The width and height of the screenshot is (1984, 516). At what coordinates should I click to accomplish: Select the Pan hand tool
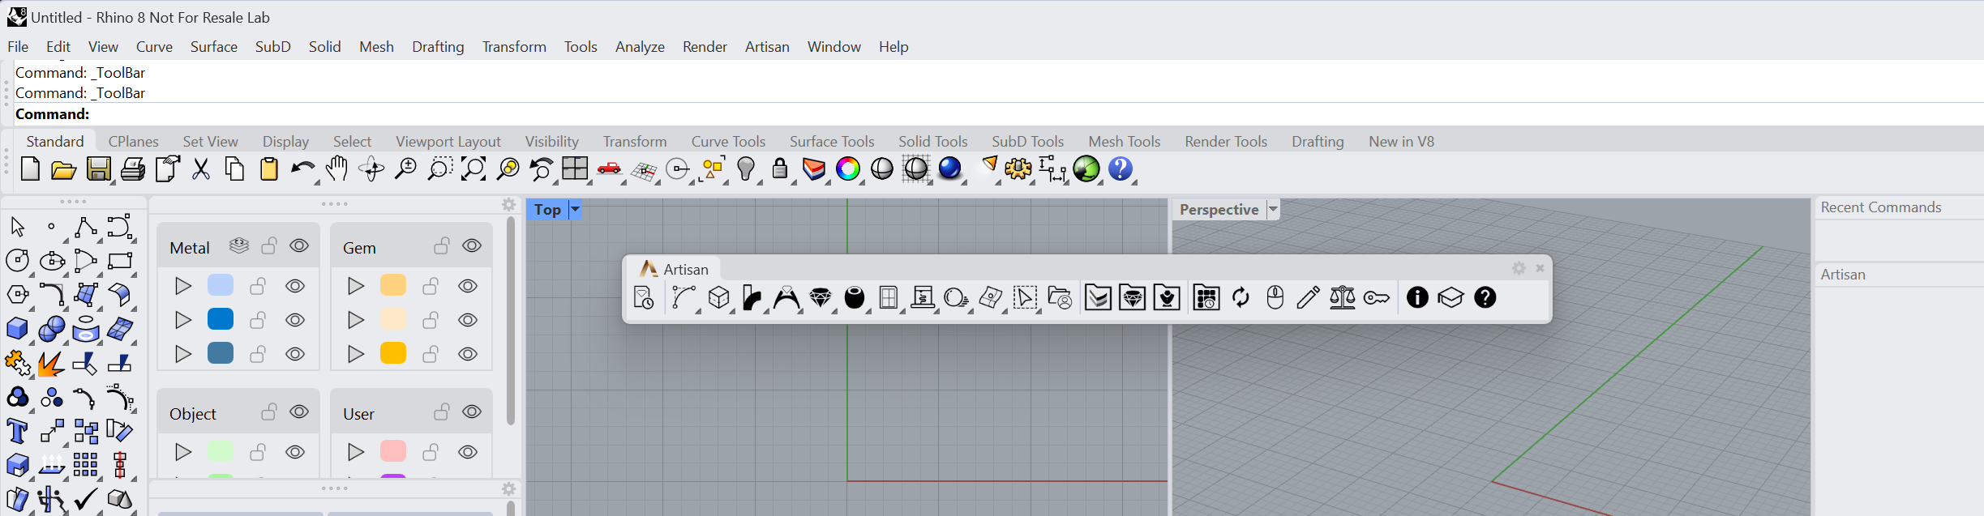click(336, 169)
